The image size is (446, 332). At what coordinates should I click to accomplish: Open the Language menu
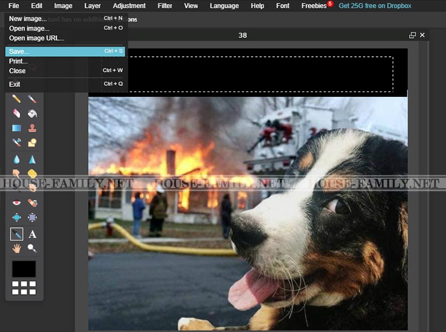pyautogui.click(x=224, y=6)
